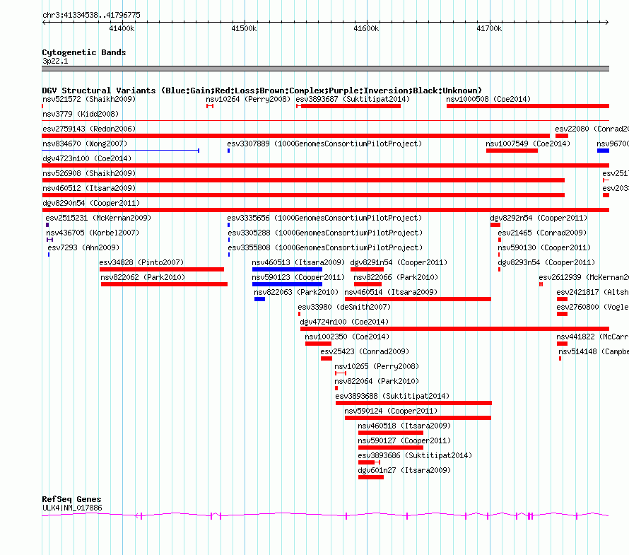This screenshot has height=555, width=629.
Task: Click the chr3:41334538..41796775 coordinate label
Action: 91,15
